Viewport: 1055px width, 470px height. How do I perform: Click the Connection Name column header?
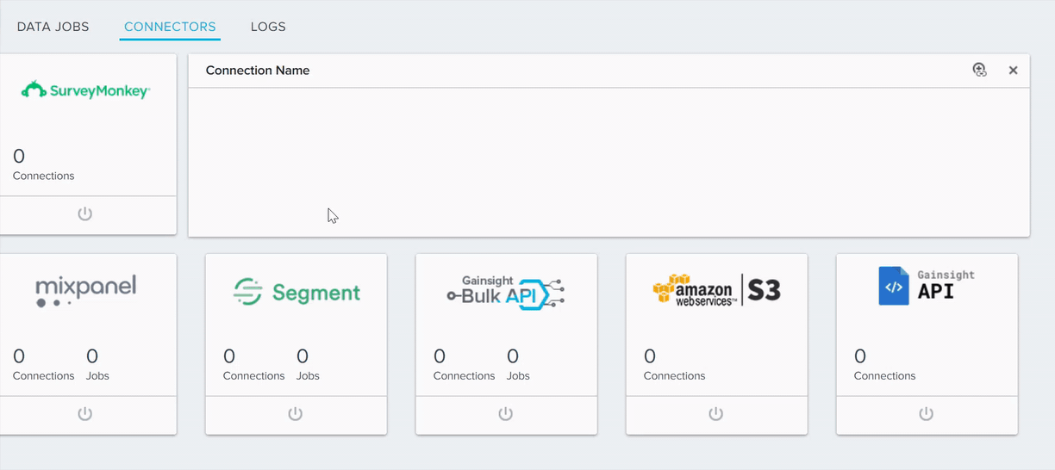pyautogui.click(x=258, y=71)
